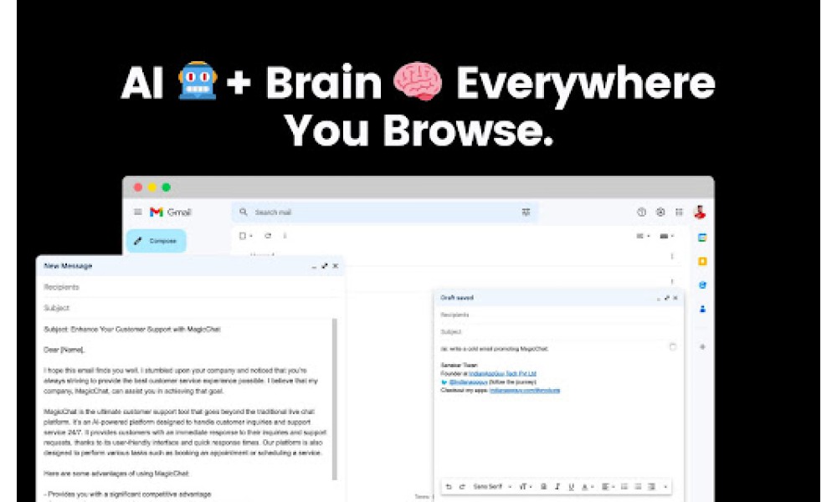
Task: Open Google apps grid icon
Action: [x=679, y=213]
